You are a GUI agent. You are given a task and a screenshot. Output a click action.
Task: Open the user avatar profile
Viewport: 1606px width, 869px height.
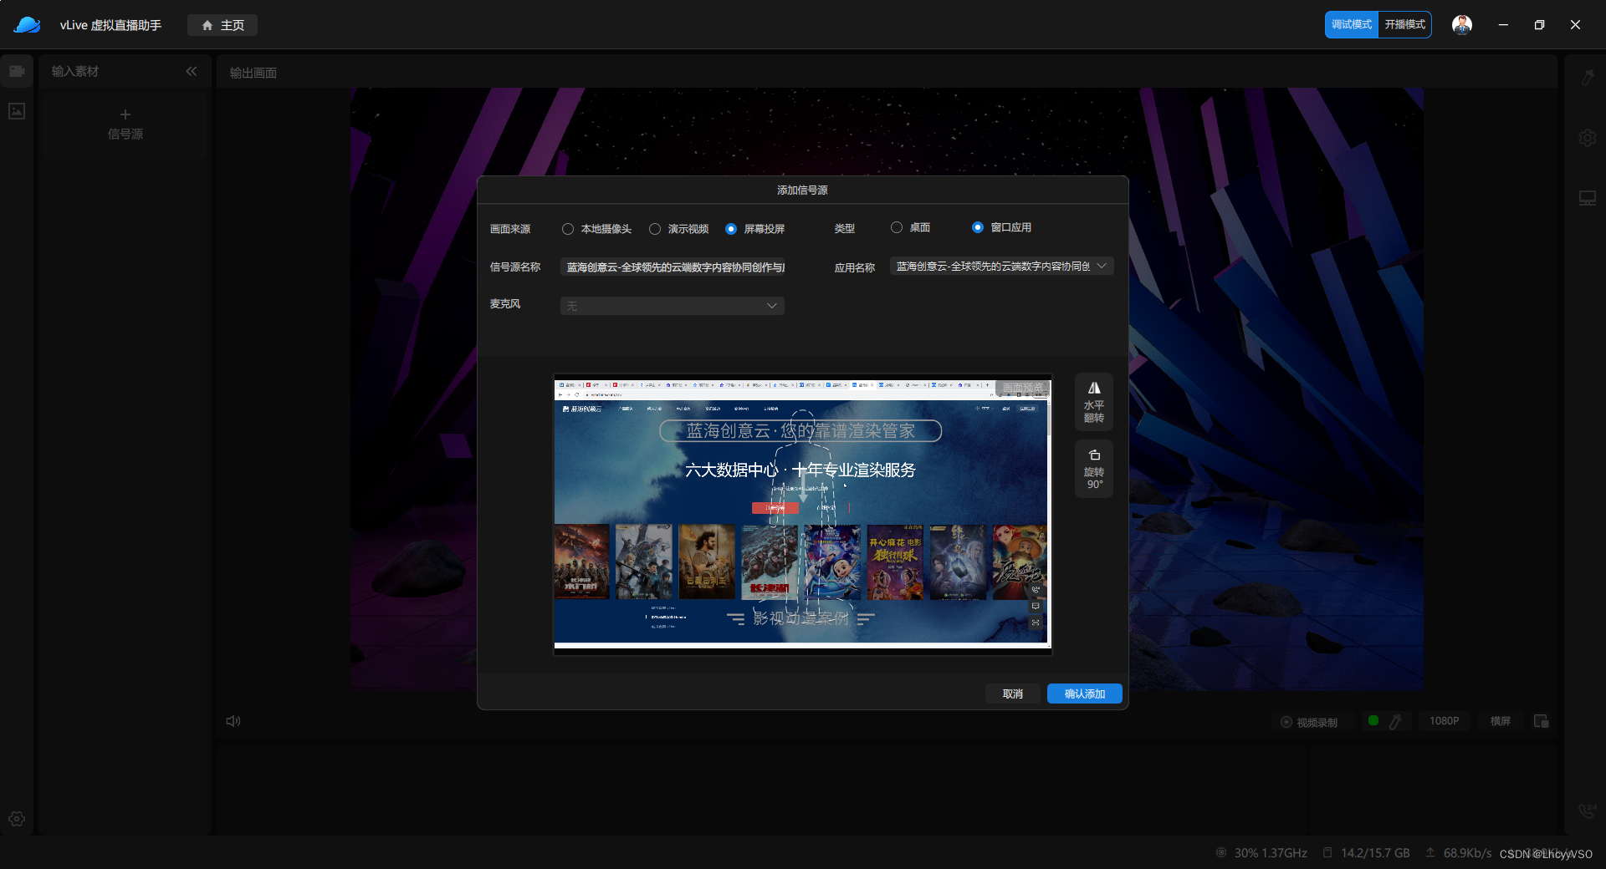pos(1462,25)
